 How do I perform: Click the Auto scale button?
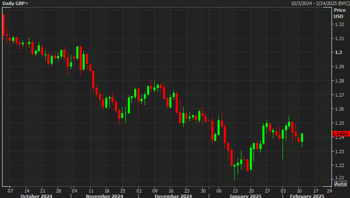(x=340, y=184)
